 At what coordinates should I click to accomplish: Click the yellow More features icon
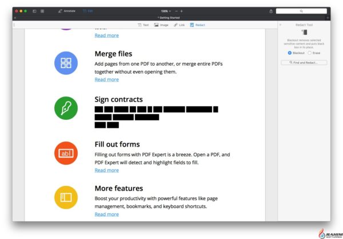click(66, 197)
